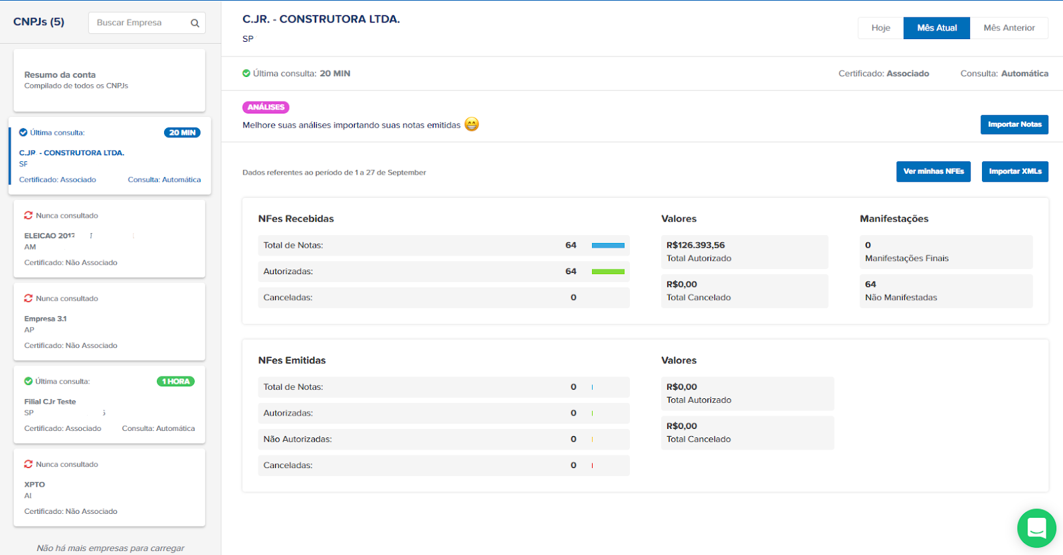The image size is (1063, 555).
Task: Open Ver minhas NFEs
Action: point(933,171)
